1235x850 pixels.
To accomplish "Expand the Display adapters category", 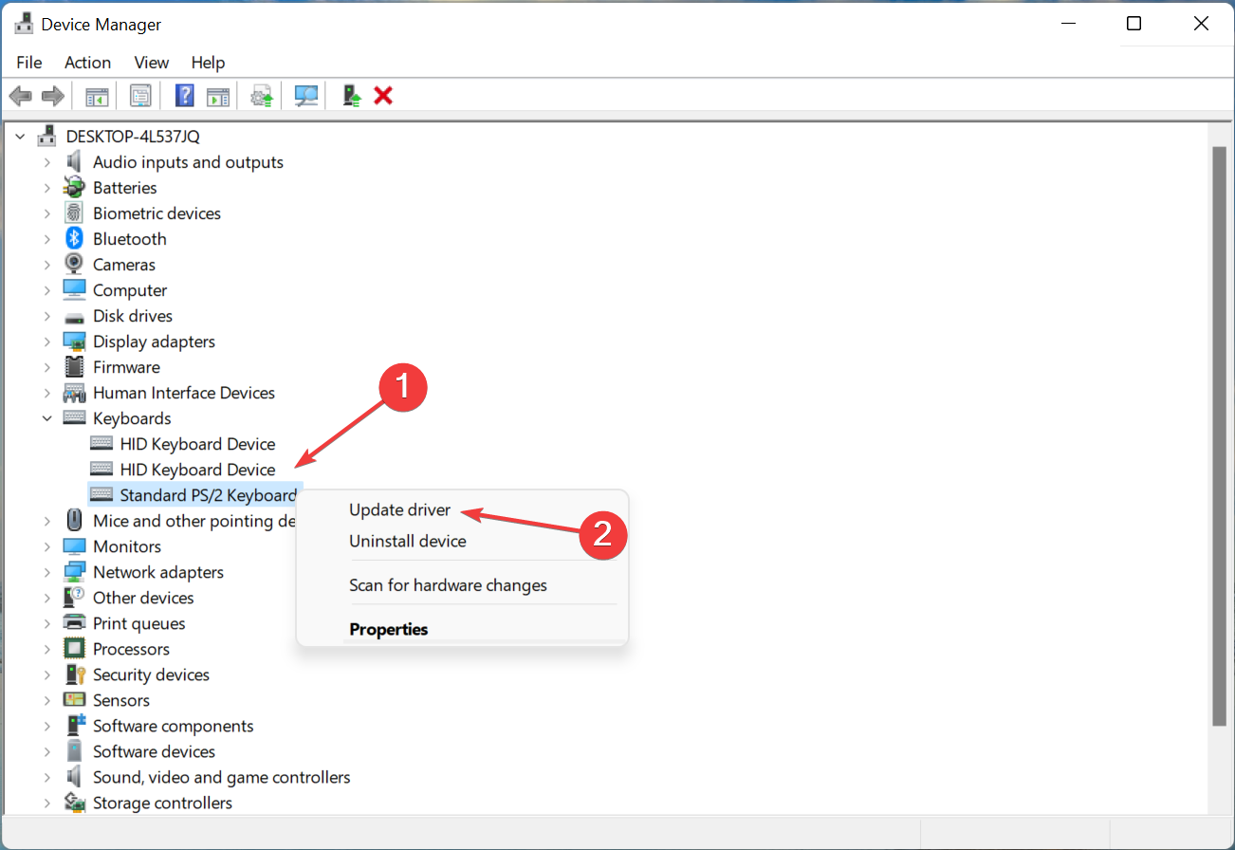I will (x=47, y=341).
